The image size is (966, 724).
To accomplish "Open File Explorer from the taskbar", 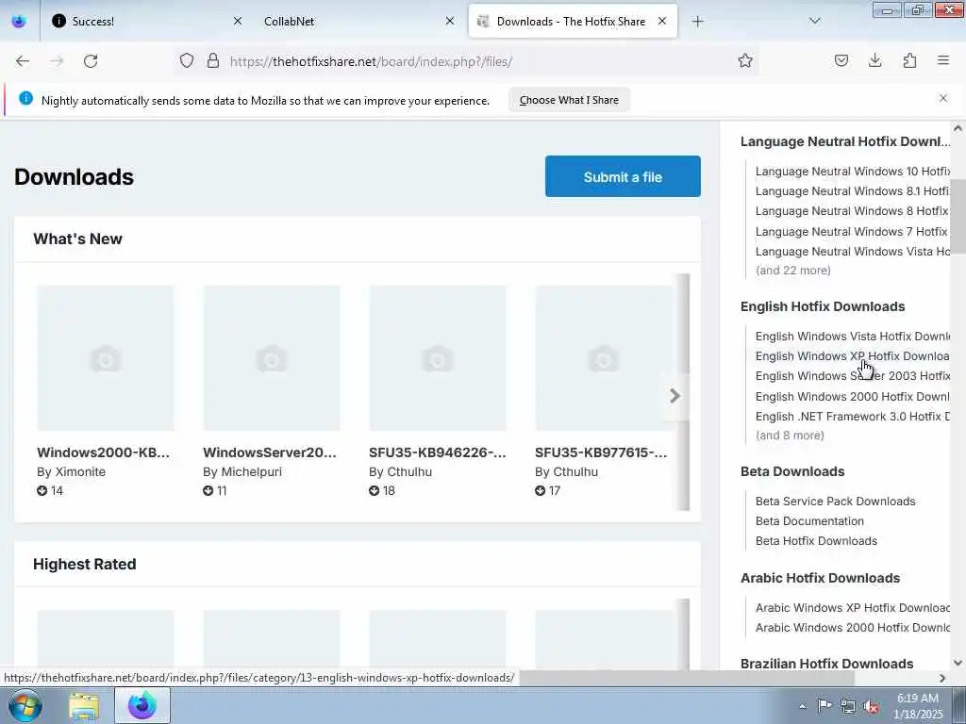I will [x=84, y=706].
